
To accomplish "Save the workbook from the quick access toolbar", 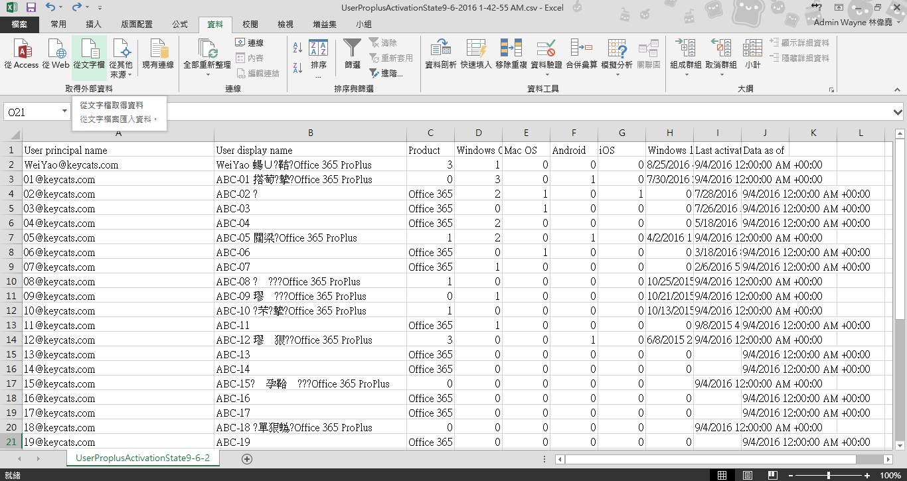I will (31, 7).
